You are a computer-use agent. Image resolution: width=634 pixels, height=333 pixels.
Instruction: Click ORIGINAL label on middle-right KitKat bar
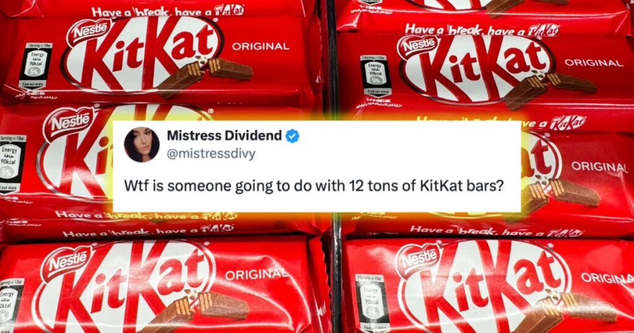pos(599,166)
